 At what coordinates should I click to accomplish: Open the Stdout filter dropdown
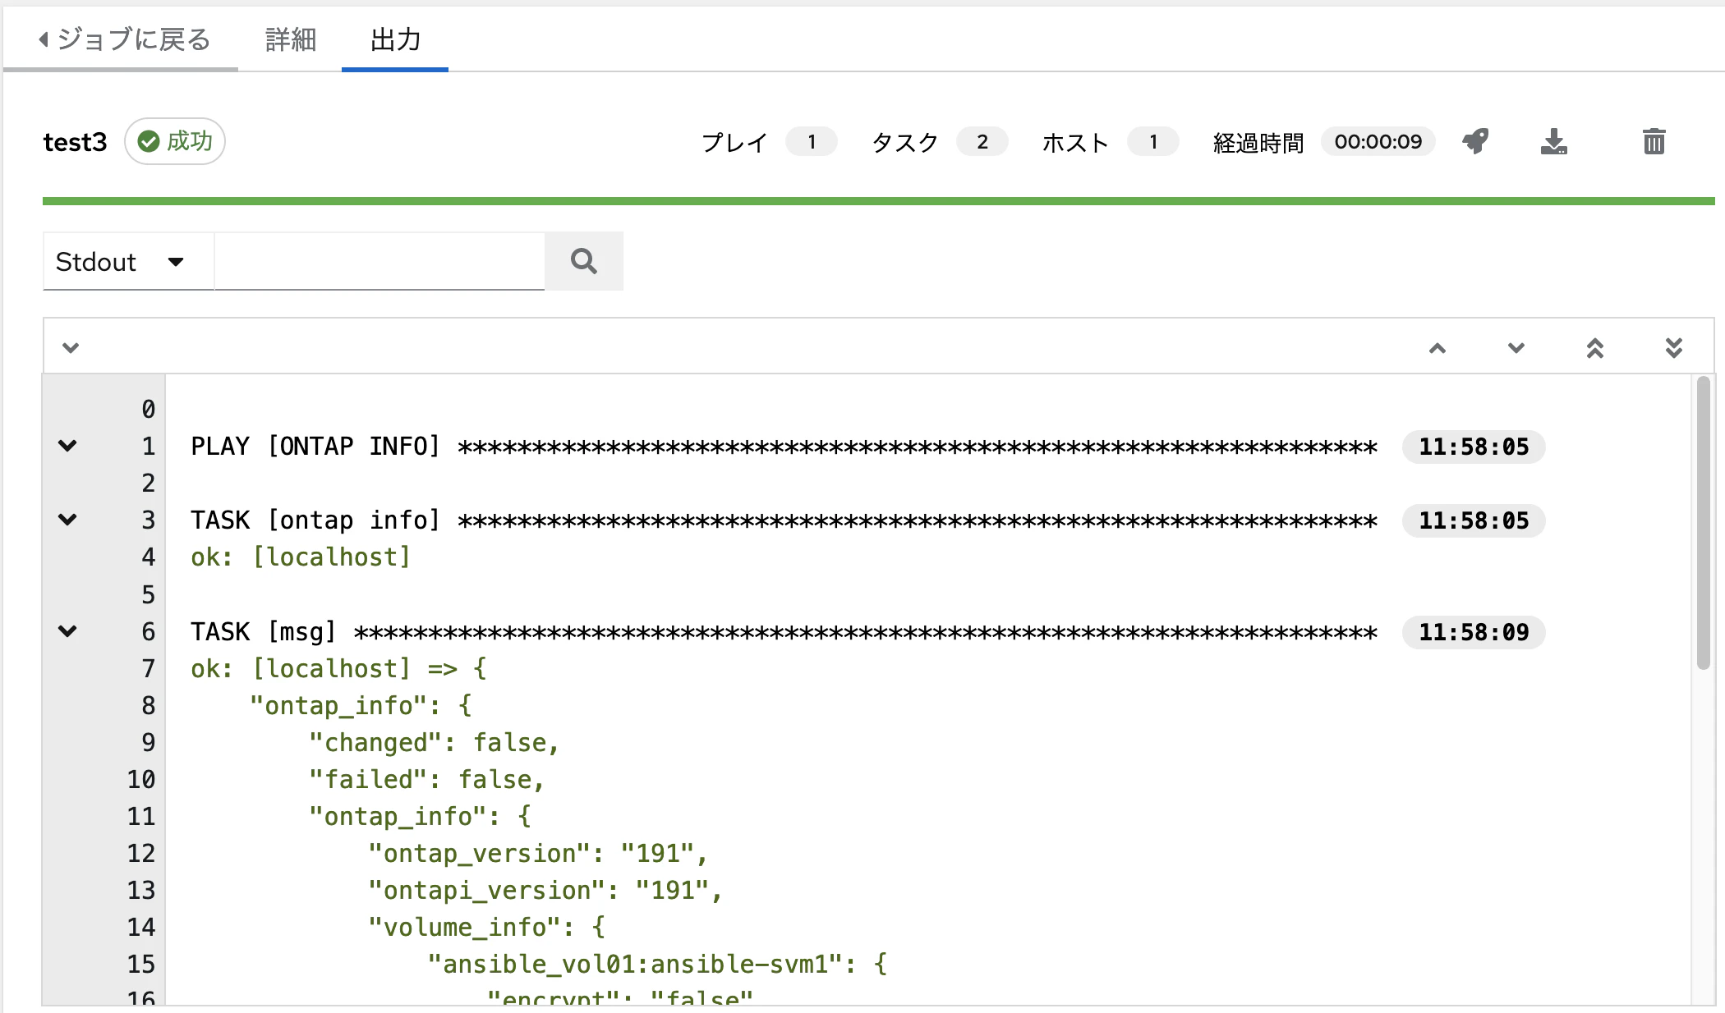[127, 262]
